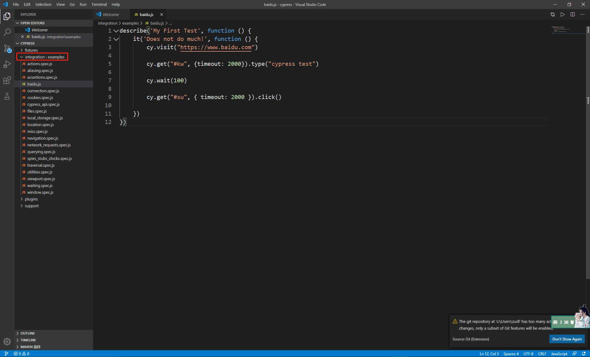Click the https://www.baidu.com link in code
This screenshot has width=590, height=357.
(216, 47)
